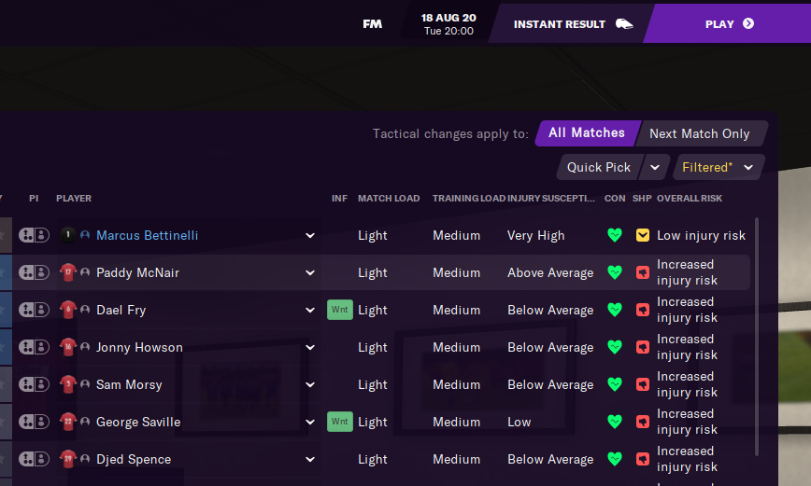Open the Quick Pick dropdown arrow

(x=655, y=167)
